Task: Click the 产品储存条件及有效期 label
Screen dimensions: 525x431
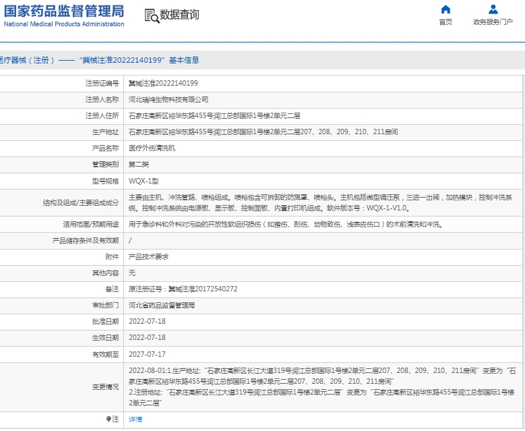Action: click(86, 241)
